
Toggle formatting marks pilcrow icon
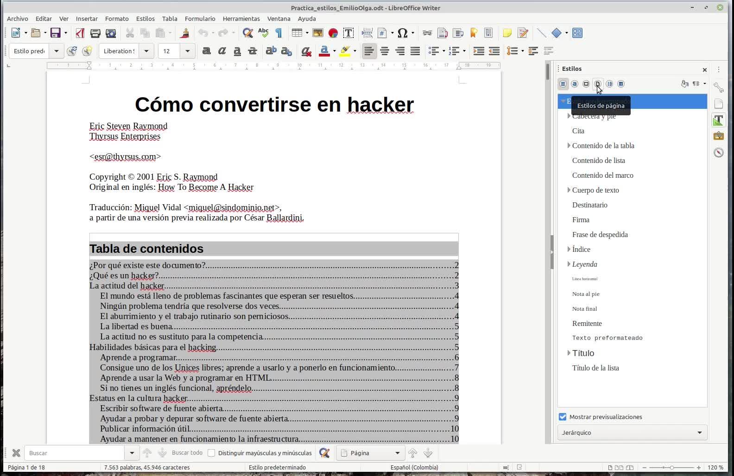tap(278, 33)
